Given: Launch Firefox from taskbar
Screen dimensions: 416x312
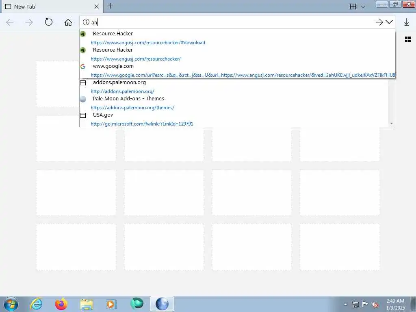Looking at the screenshot, I should [61, 304].
